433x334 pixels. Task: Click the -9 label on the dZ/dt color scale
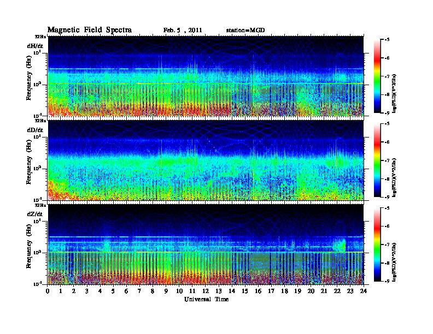coord(387,281)
